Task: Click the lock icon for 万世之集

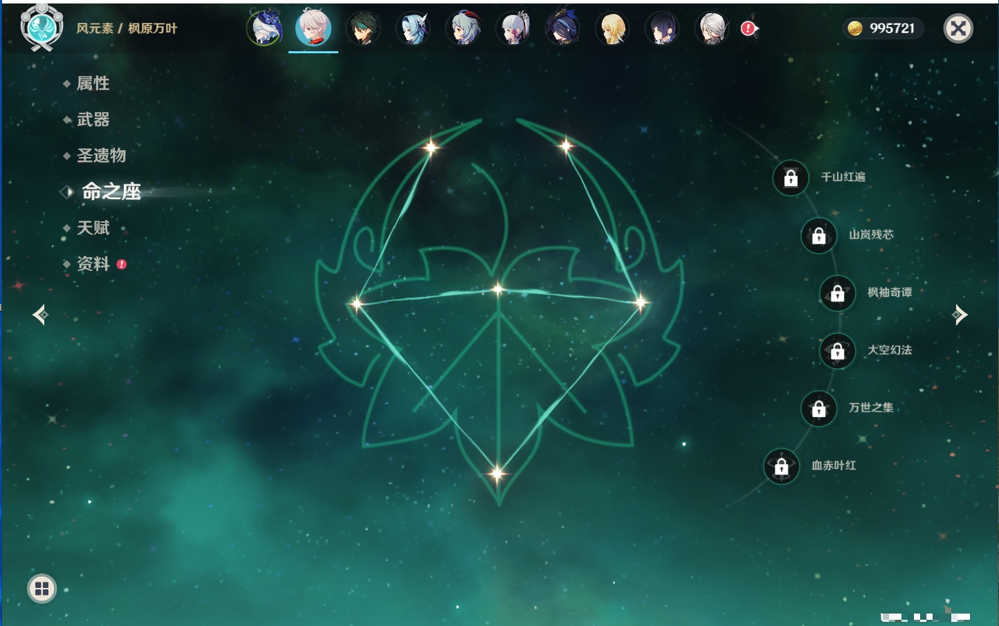Action: [x=819, y=409]
